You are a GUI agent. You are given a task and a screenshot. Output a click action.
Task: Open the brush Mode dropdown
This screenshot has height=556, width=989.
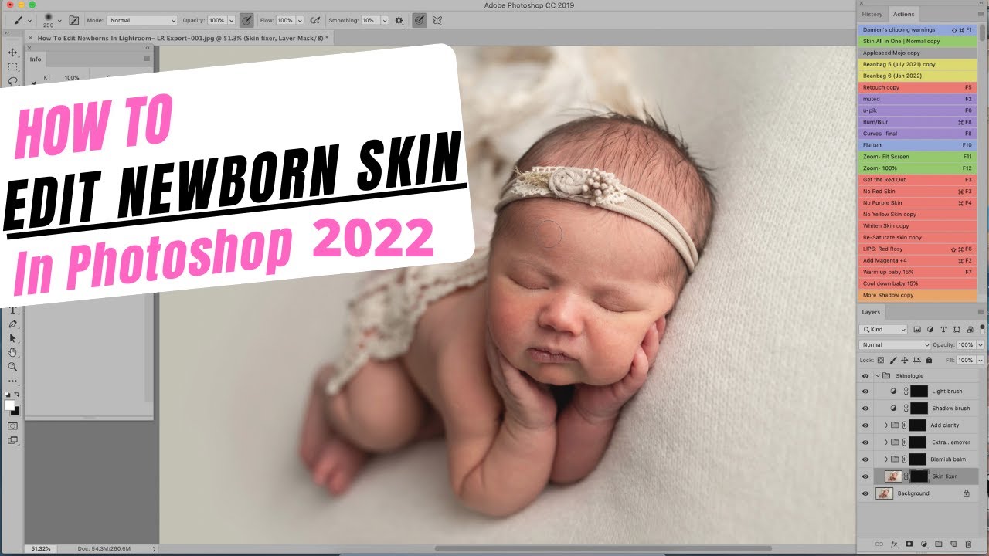pos(142,20)
